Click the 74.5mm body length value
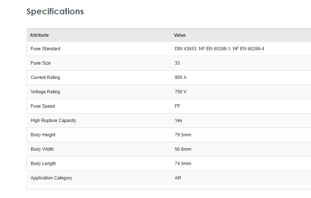311x198 pixels. 183,164
